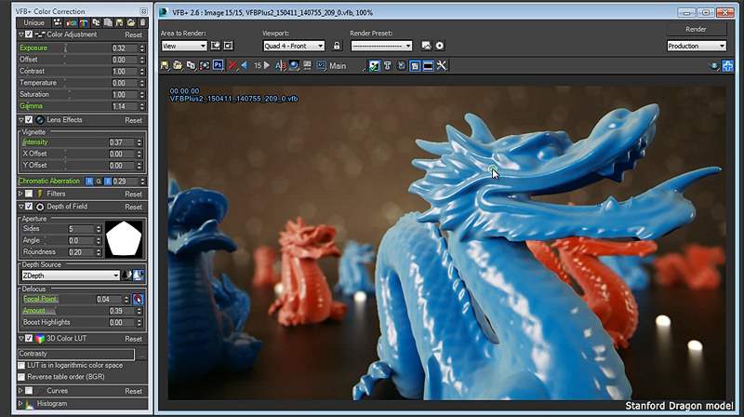Open the wrench settings icon
The image size is (744, 417).
click(x=442, y=66)
